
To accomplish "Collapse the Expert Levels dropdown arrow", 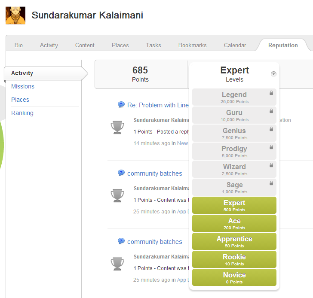I will 273,74.
